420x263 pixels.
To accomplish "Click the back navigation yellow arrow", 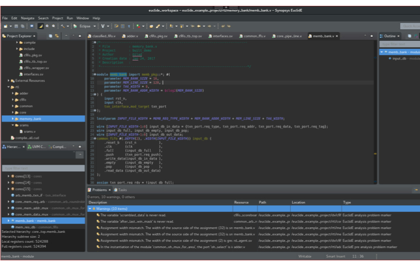I will (199, 26).
